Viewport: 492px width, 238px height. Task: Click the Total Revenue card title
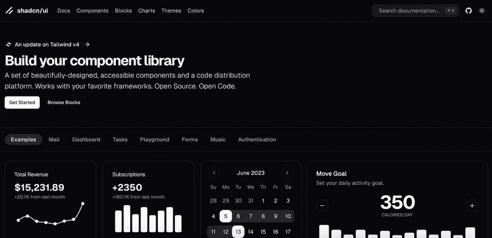(x=31, y=175)
